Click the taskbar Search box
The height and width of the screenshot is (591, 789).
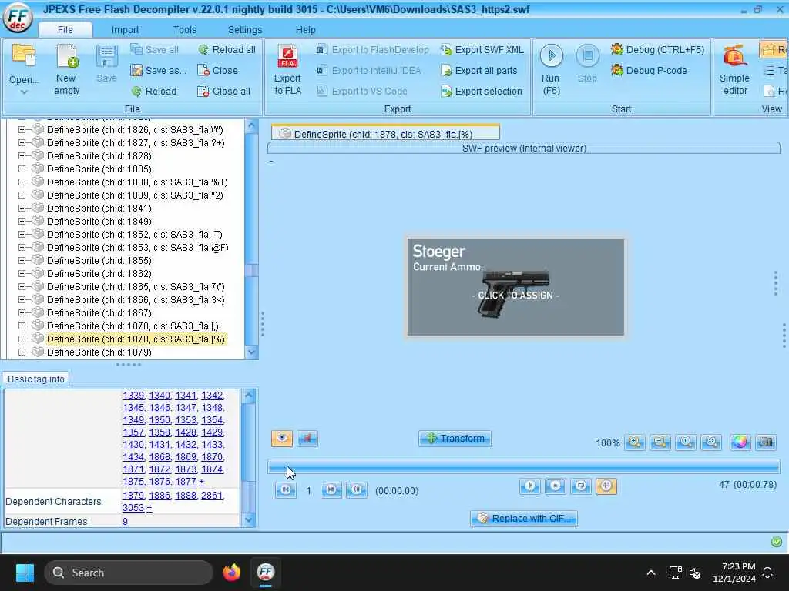(x=129, y=573)
